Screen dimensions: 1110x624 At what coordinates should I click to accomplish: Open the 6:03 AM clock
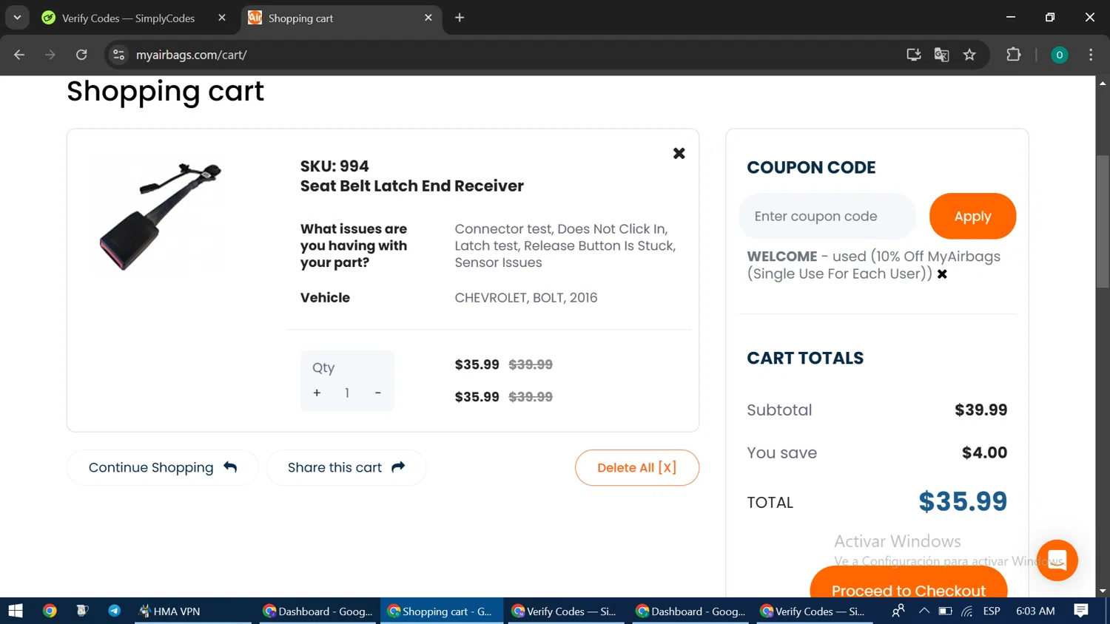tap(1035, 611)
